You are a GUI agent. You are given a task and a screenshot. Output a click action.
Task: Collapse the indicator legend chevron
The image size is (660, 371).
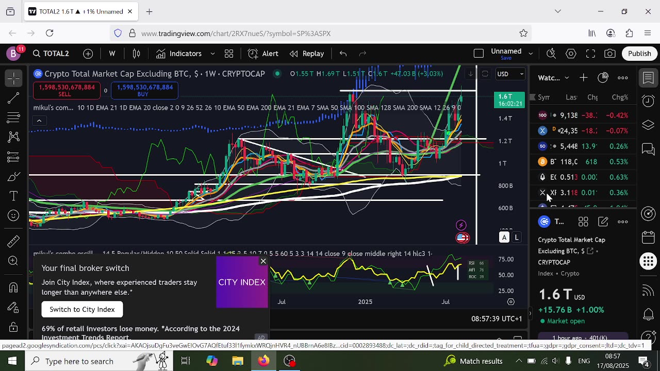39,121
